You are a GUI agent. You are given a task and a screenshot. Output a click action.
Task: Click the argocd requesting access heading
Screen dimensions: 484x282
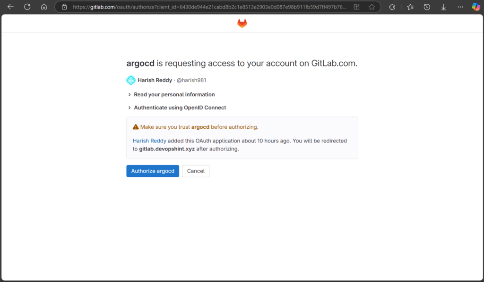tap(242, 63)
